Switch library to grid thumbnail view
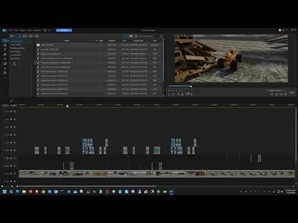This screenshot has height=223, width=298. pos(131,36)
